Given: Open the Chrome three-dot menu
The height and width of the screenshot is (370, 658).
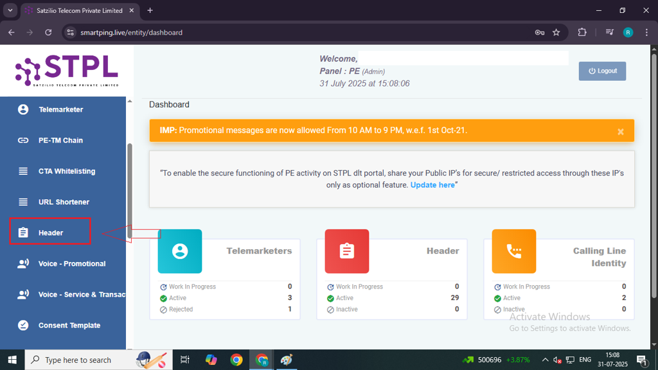Looking at the screenshot, I should click(646, 32).
